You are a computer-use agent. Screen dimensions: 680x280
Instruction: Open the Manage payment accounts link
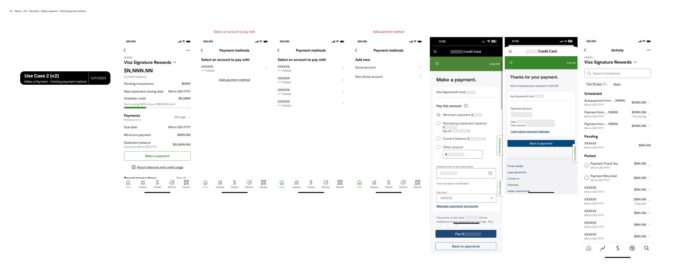[457, 206]
